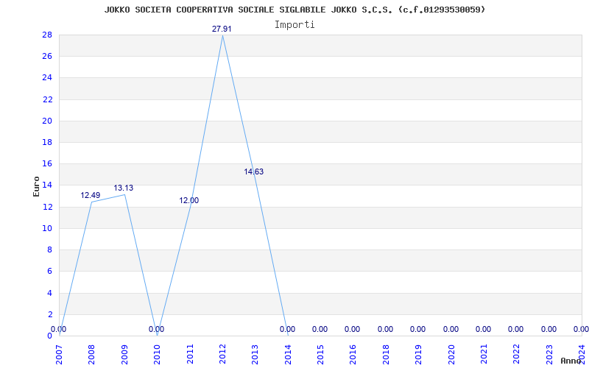The image size is (589, 368).
Task: Click the 2012 year axis label
Action: 223,354
